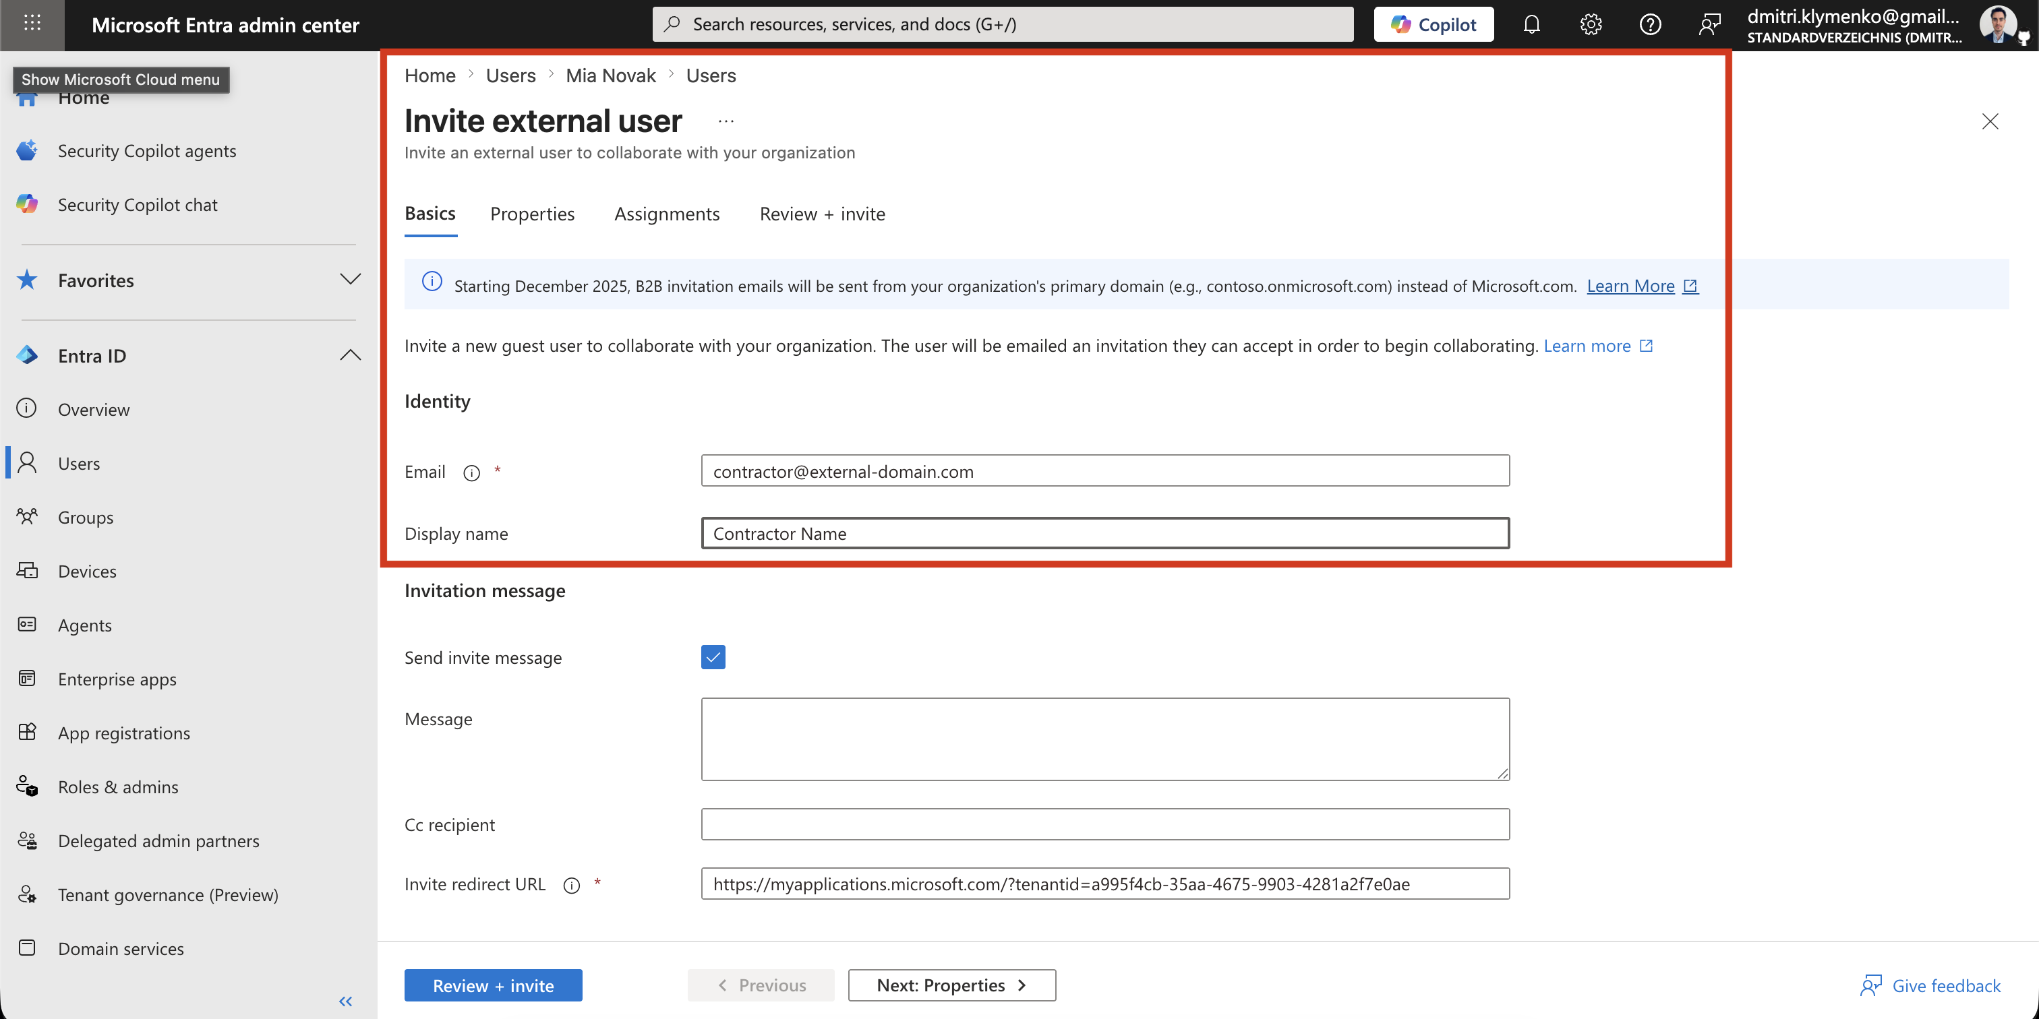Open the Give feedback link
Screen dimensions: 2039x1019
click(1930, 985)
